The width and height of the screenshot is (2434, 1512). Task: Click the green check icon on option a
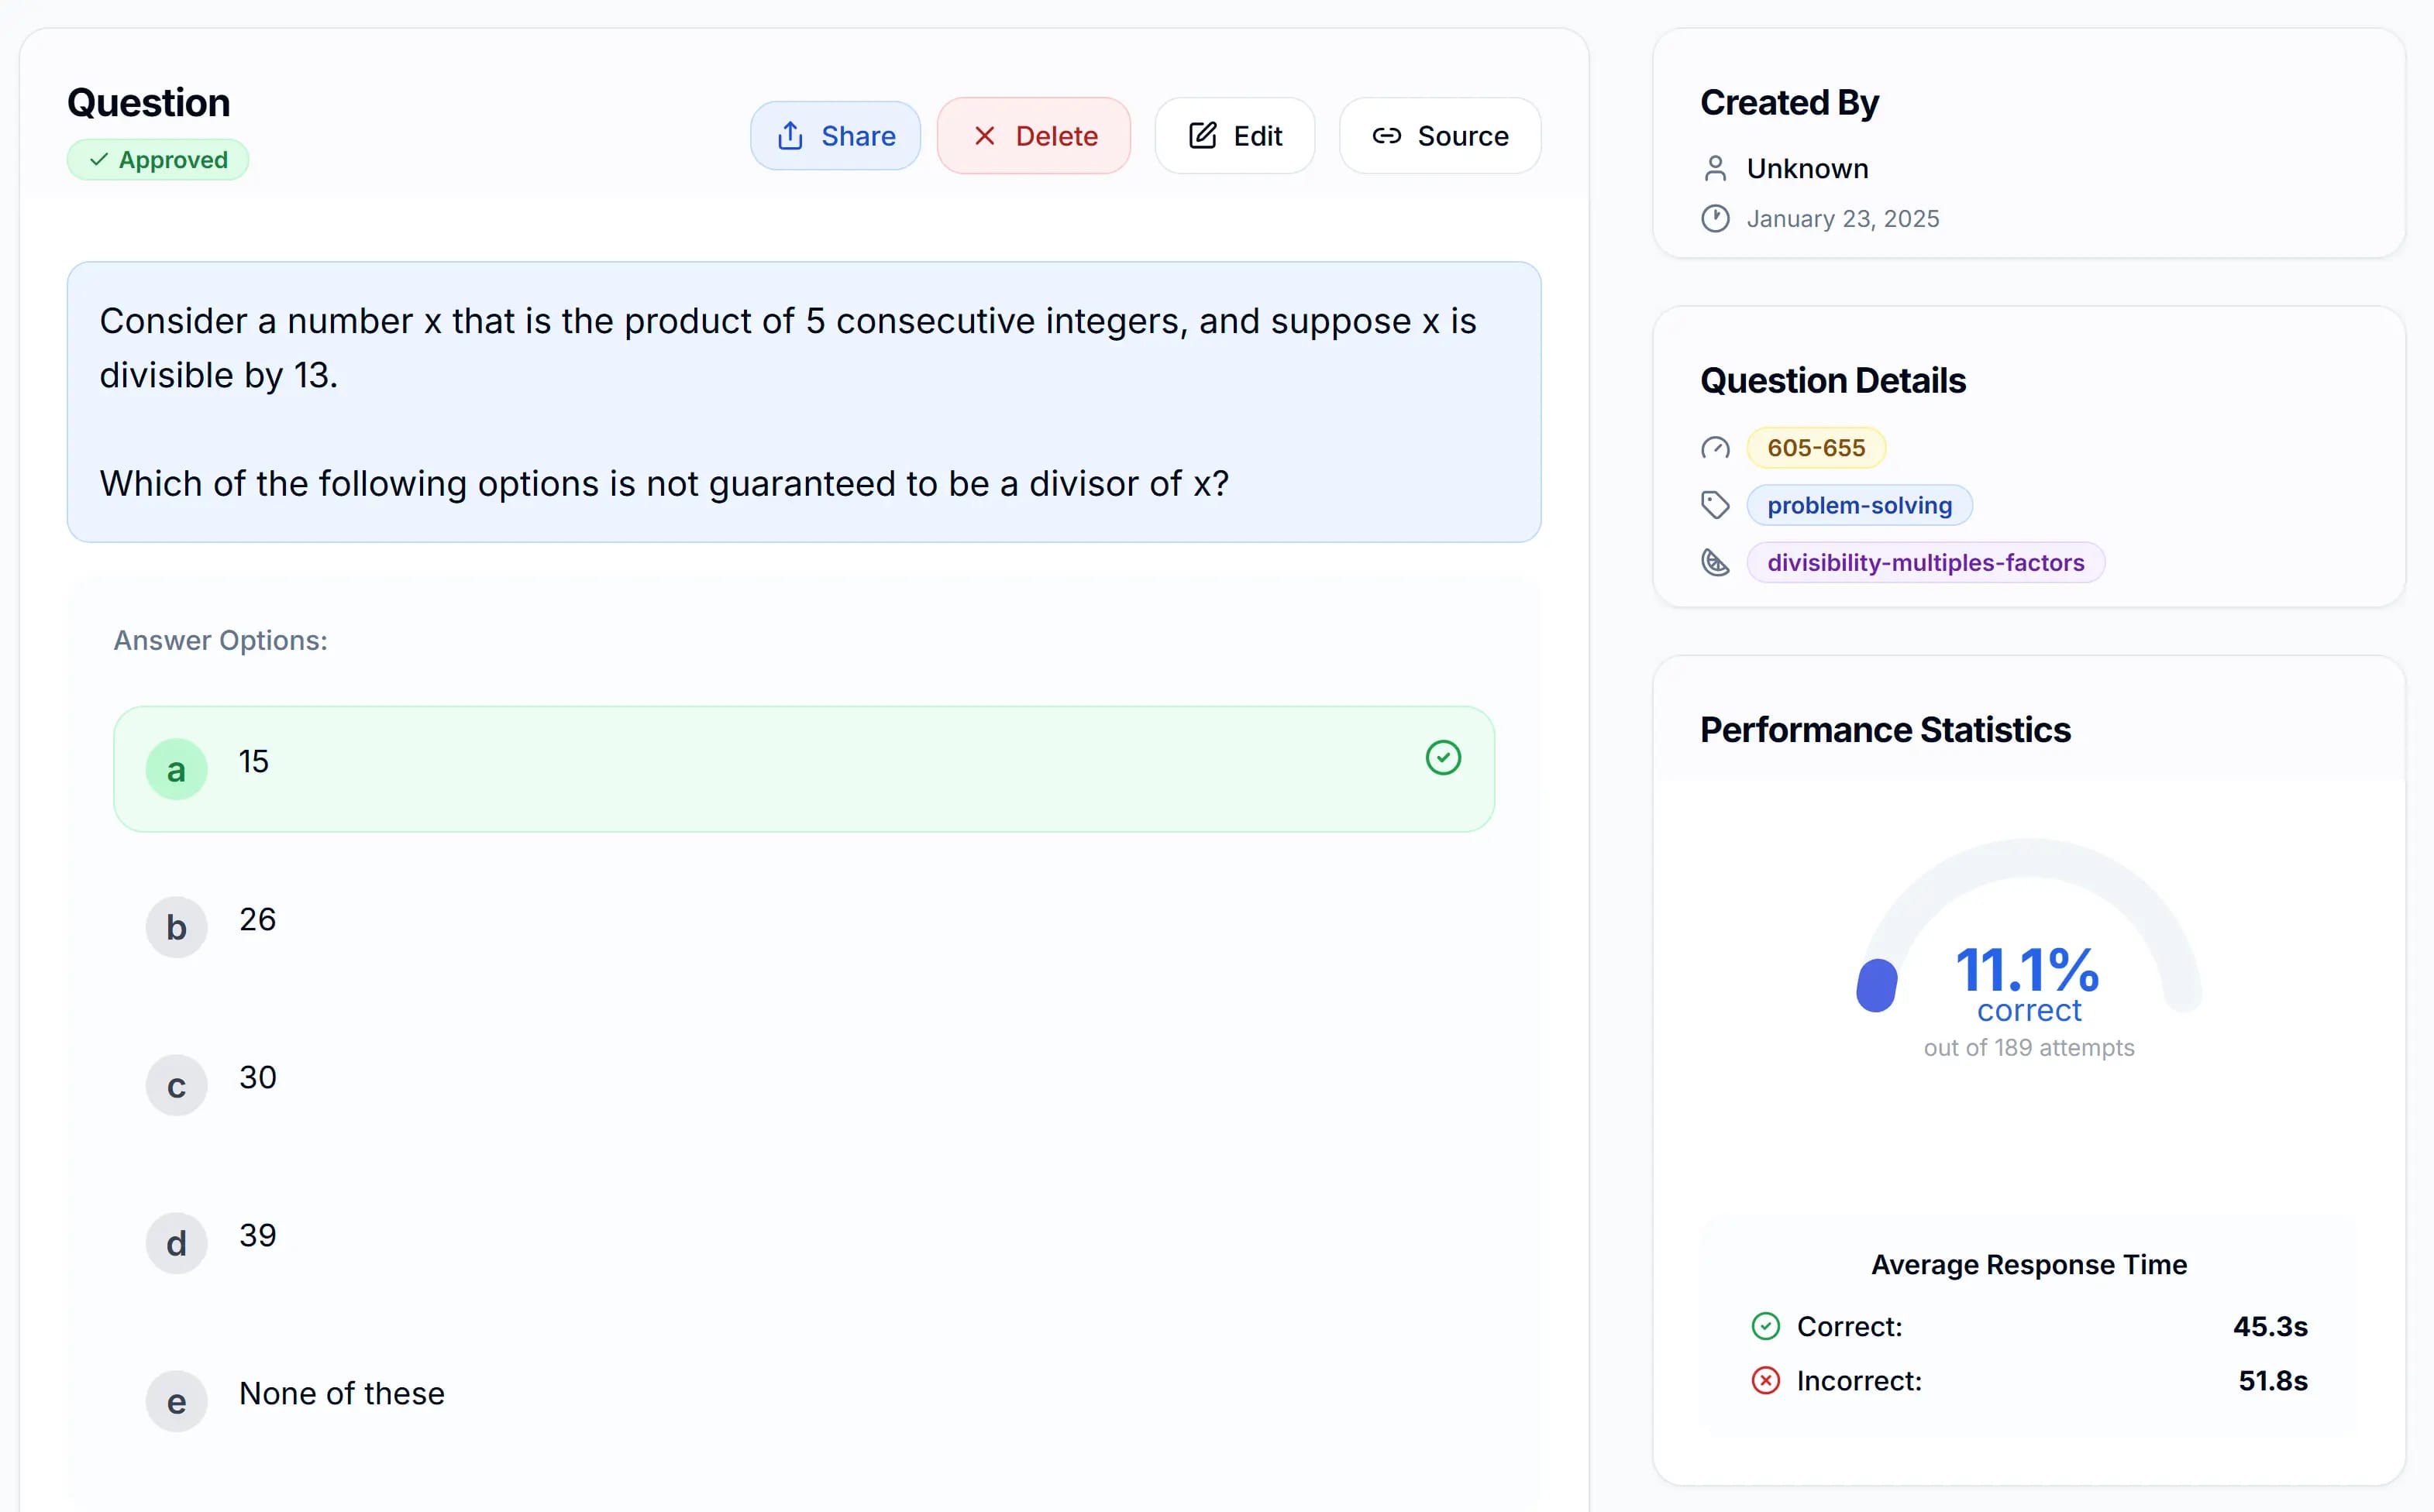click(1443, 757)
